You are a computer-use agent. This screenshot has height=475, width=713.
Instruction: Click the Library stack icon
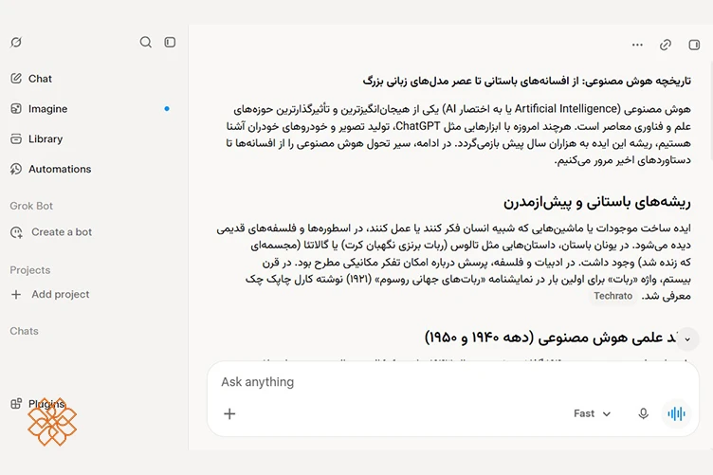(x=16, y=138)
